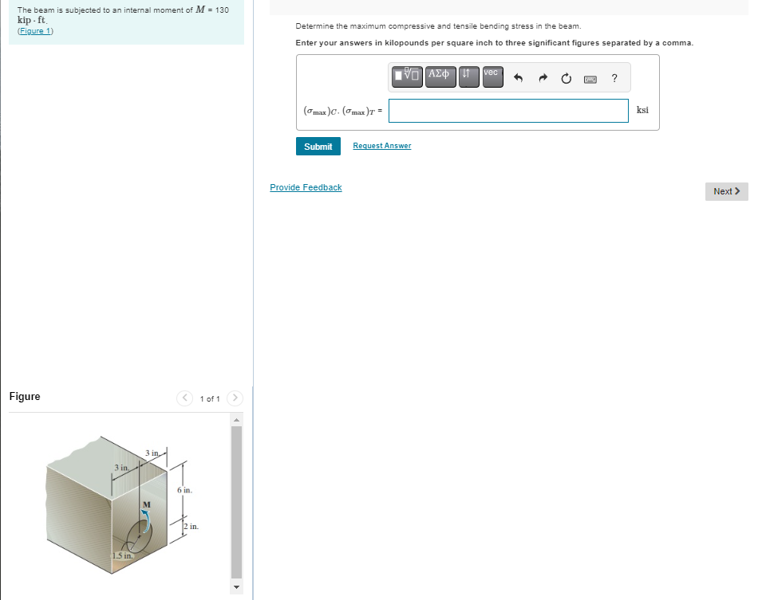The width and height of the screenshot is (762, 600).
Task: Click the '1 of 1' figure counter
Action: [210, 398]
